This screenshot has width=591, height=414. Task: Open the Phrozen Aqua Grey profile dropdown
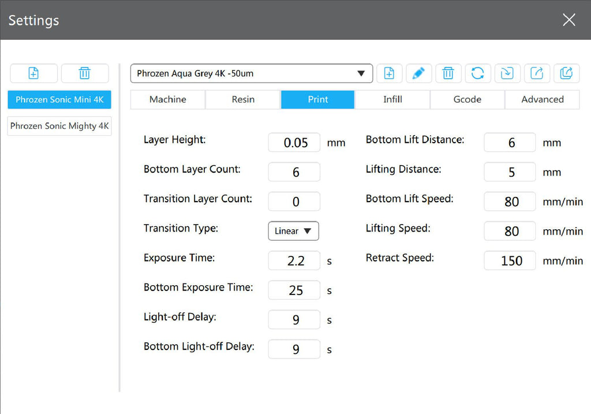click(251, 74)
